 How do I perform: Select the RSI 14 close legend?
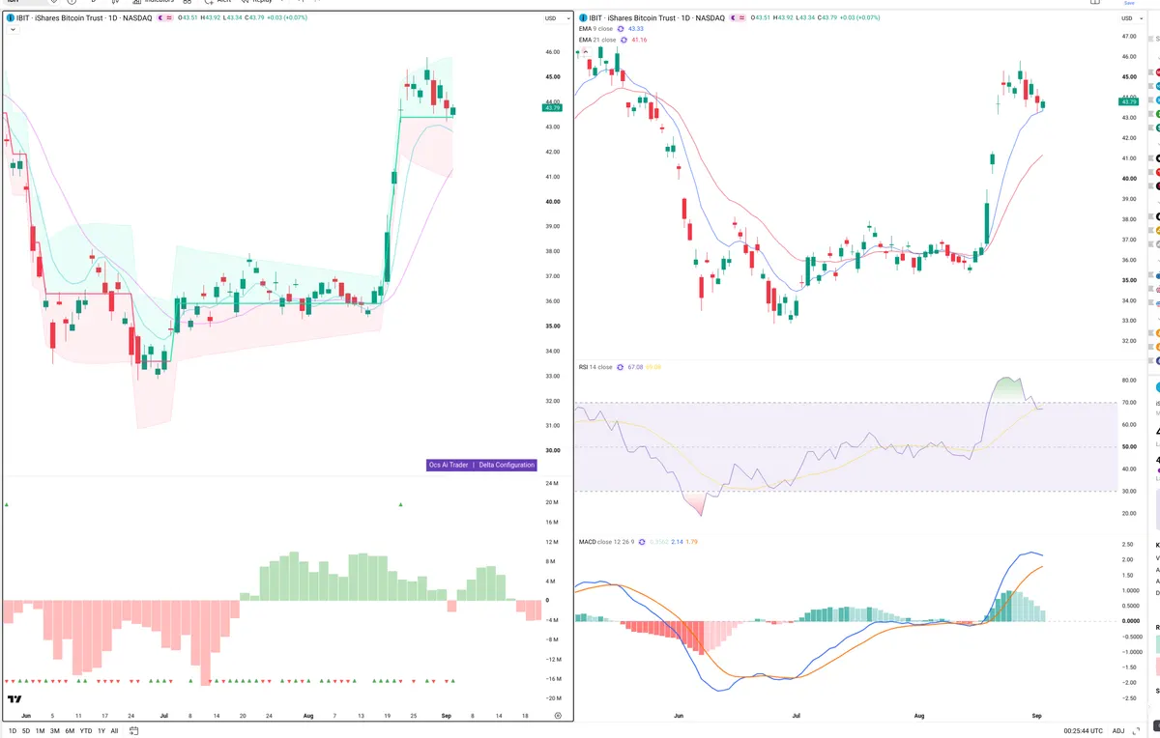coord(595,367)
